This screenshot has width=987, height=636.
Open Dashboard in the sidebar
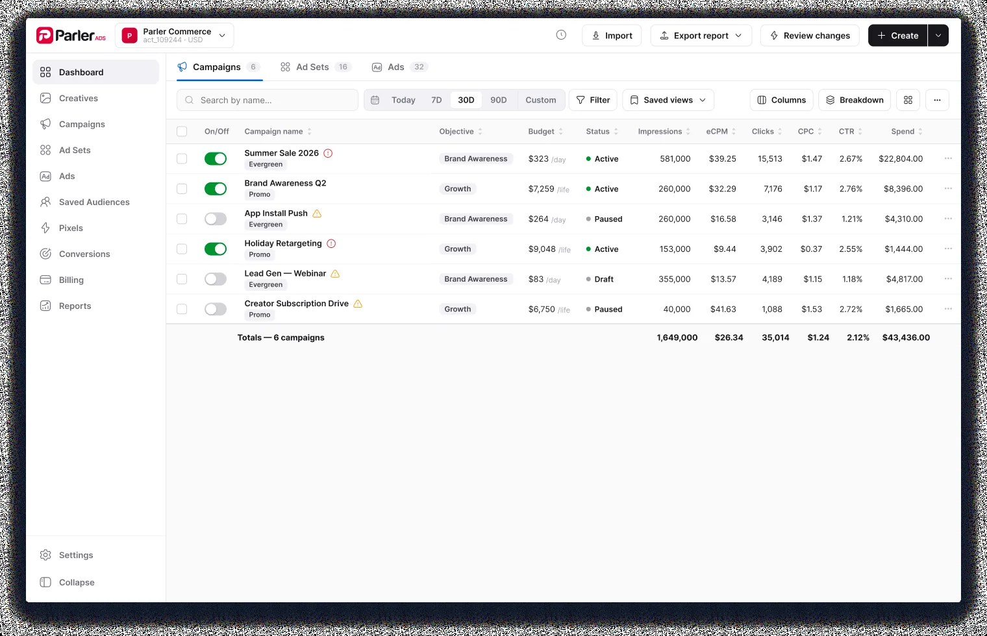95,72
